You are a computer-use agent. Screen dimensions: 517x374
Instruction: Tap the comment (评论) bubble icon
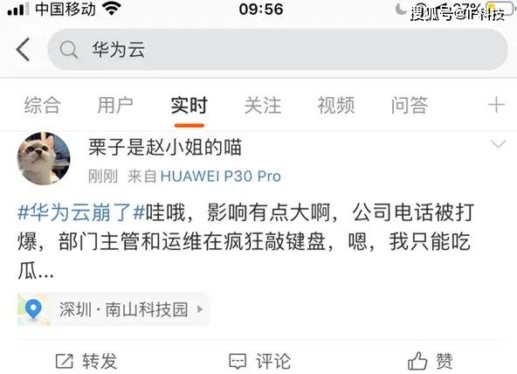(238, 362)
